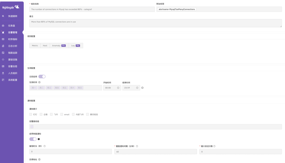285x163 pixels.
Task: Click the 周五 weekday tag
Action: [65, 88]
